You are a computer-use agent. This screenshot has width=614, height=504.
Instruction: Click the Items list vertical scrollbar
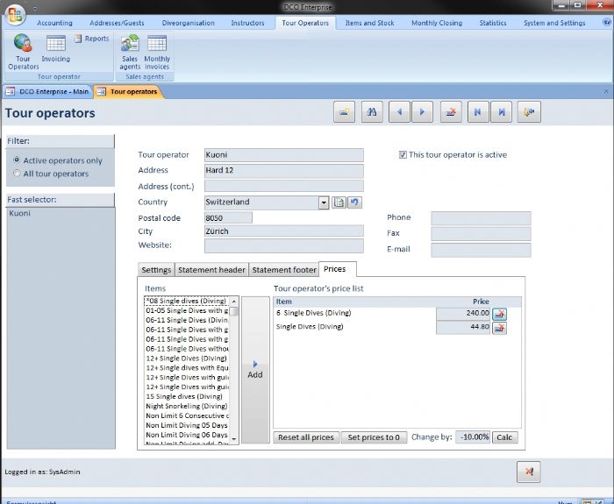[x=234, y=368]
